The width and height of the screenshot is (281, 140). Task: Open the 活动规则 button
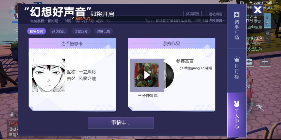click(x=215, y=14)
